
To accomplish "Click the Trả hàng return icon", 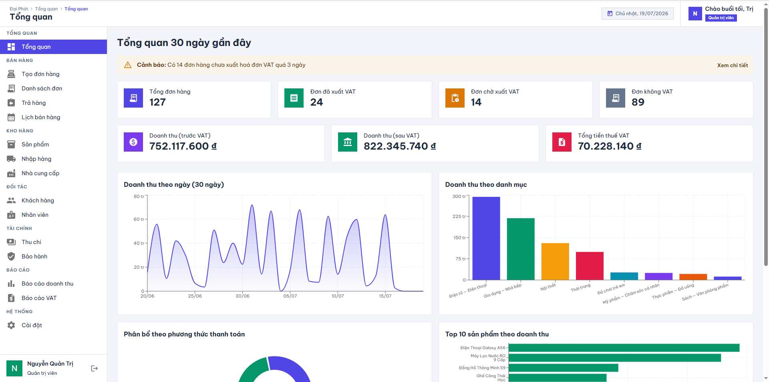I will pos(11,103).
